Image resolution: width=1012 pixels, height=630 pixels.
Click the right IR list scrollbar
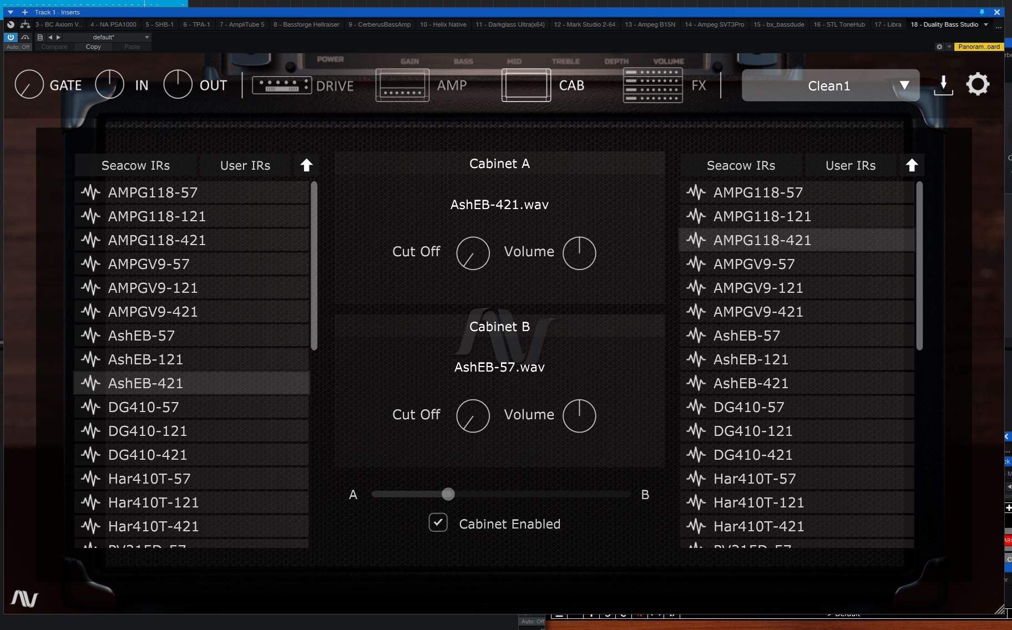coord(919,266)
